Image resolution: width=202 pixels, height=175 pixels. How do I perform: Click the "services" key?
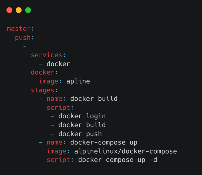(46, 55)
